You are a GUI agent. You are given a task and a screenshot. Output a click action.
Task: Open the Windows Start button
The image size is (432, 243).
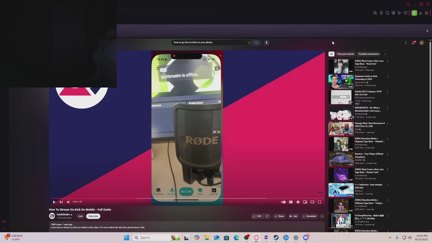127,238
